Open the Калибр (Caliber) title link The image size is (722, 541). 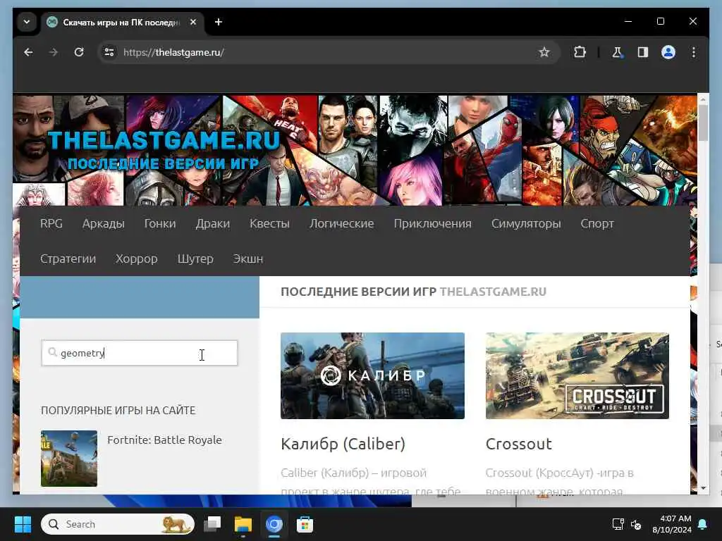pos(343,444)
